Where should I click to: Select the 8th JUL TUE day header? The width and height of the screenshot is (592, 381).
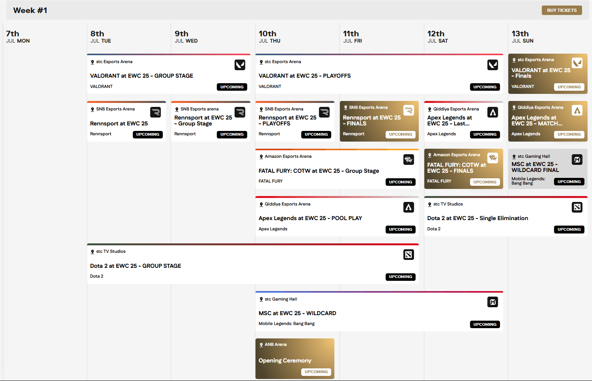click(x=101, y=37)
